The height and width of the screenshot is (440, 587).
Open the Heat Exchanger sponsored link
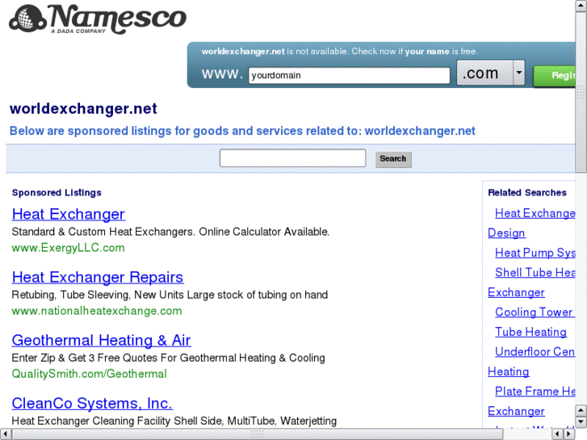[69, 214]
